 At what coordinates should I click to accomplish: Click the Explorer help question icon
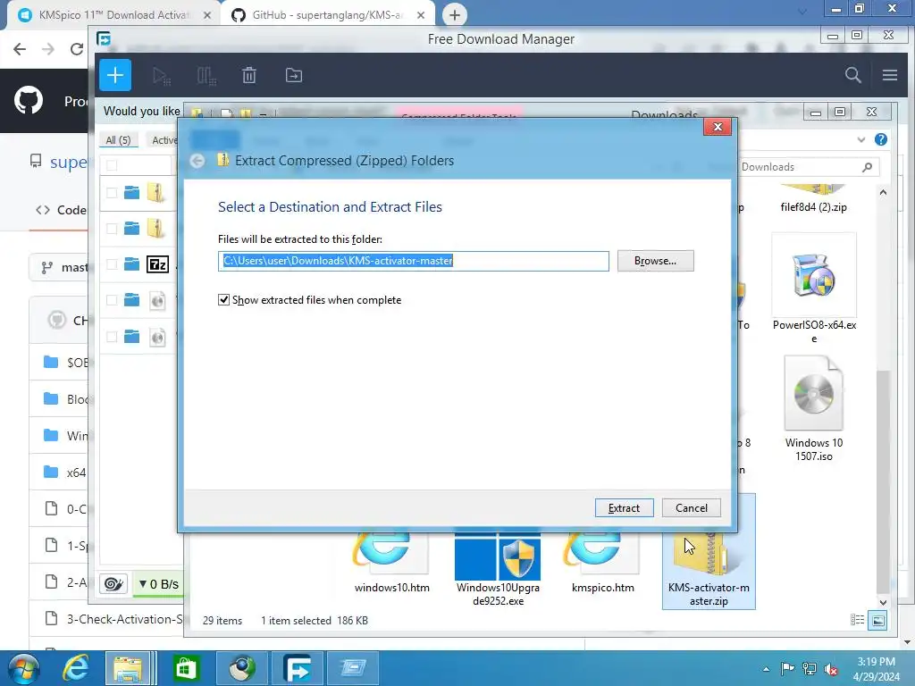click(880, 139)
